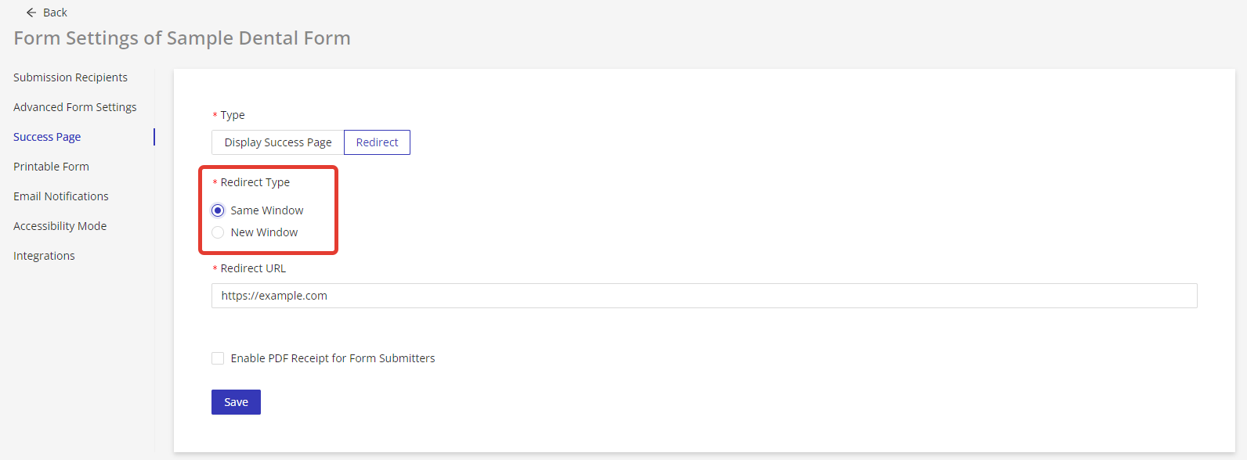Click the back arrow icon
Viewport: 1247px width, 460px height.
pyautogui.click(x=31, y=13)
